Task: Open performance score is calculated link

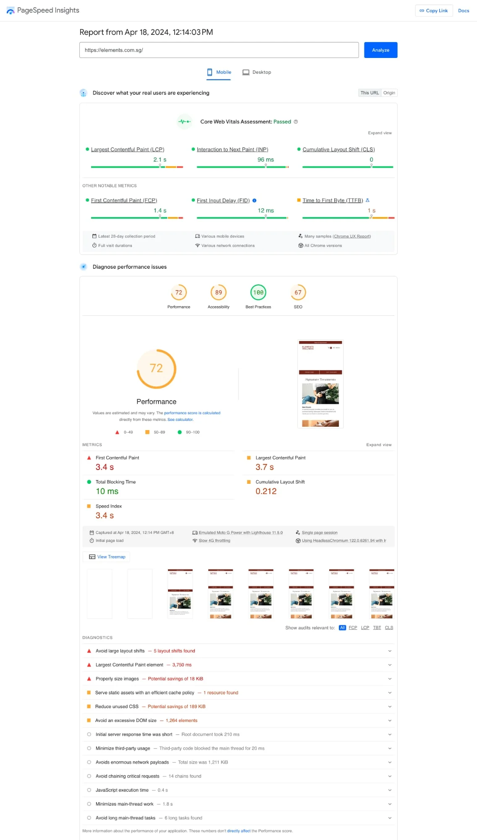Action: [x=192, y=413]
